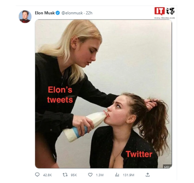Click the www.ithome.com watermark text
194x183 pixels.
click(x=164, y=18)
